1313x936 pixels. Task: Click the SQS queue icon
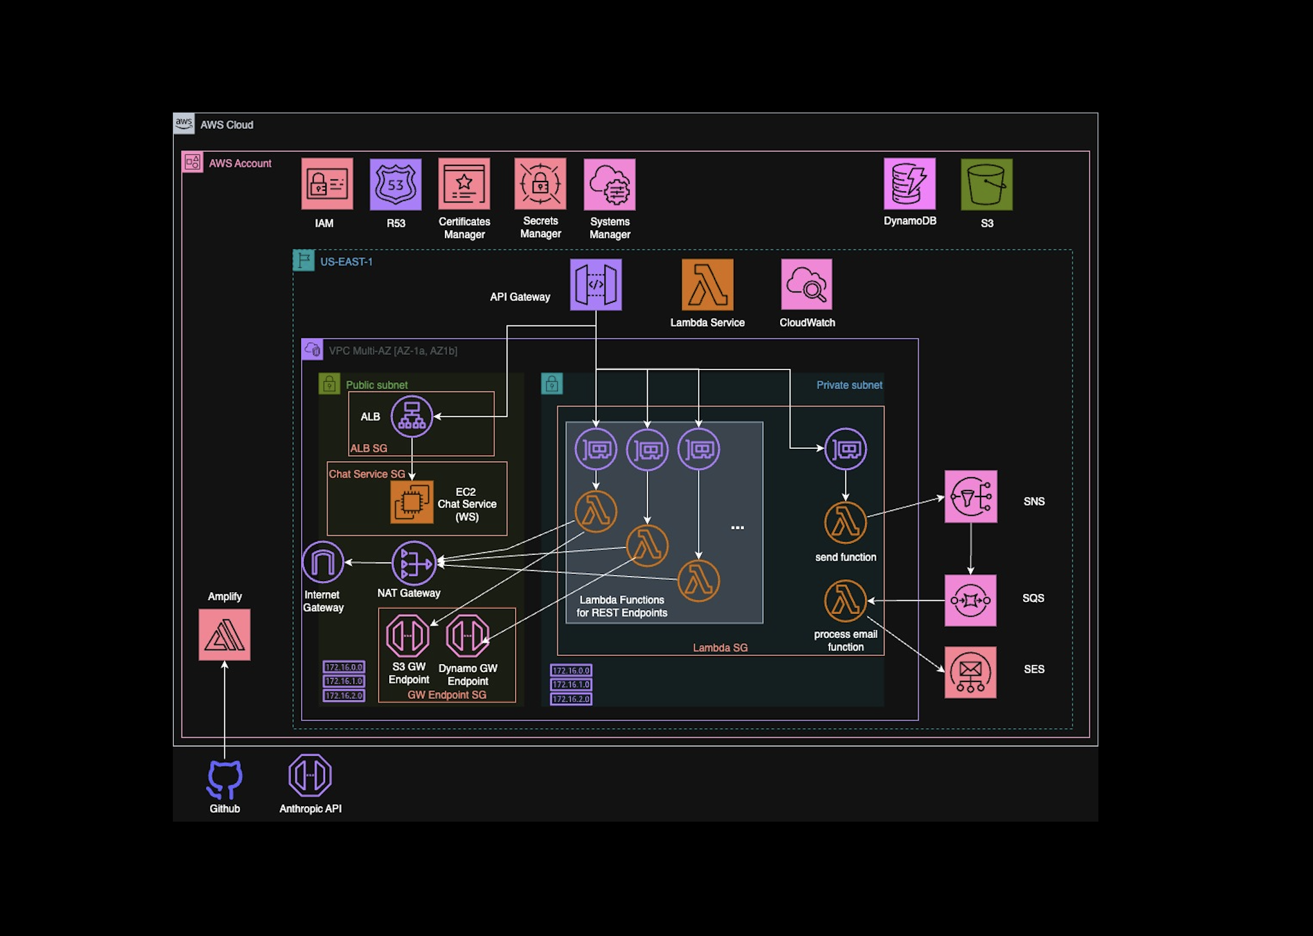[970, 598]
